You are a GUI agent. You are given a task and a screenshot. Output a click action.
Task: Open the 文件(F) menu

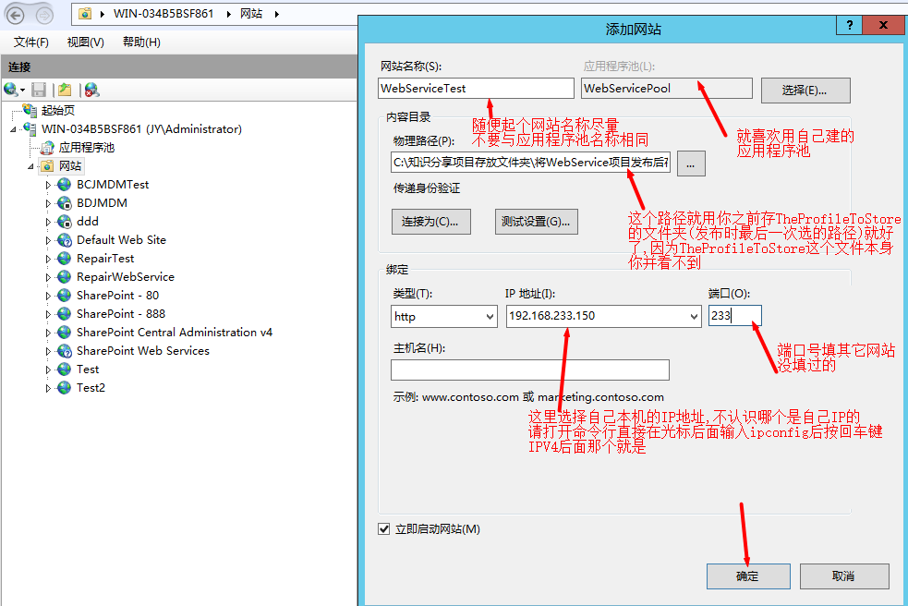pos(31,42)
